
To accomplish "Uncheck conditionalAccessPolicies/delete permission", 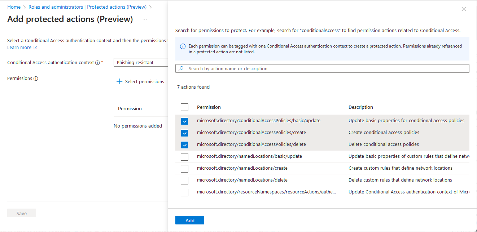I will tap(184, 145).
